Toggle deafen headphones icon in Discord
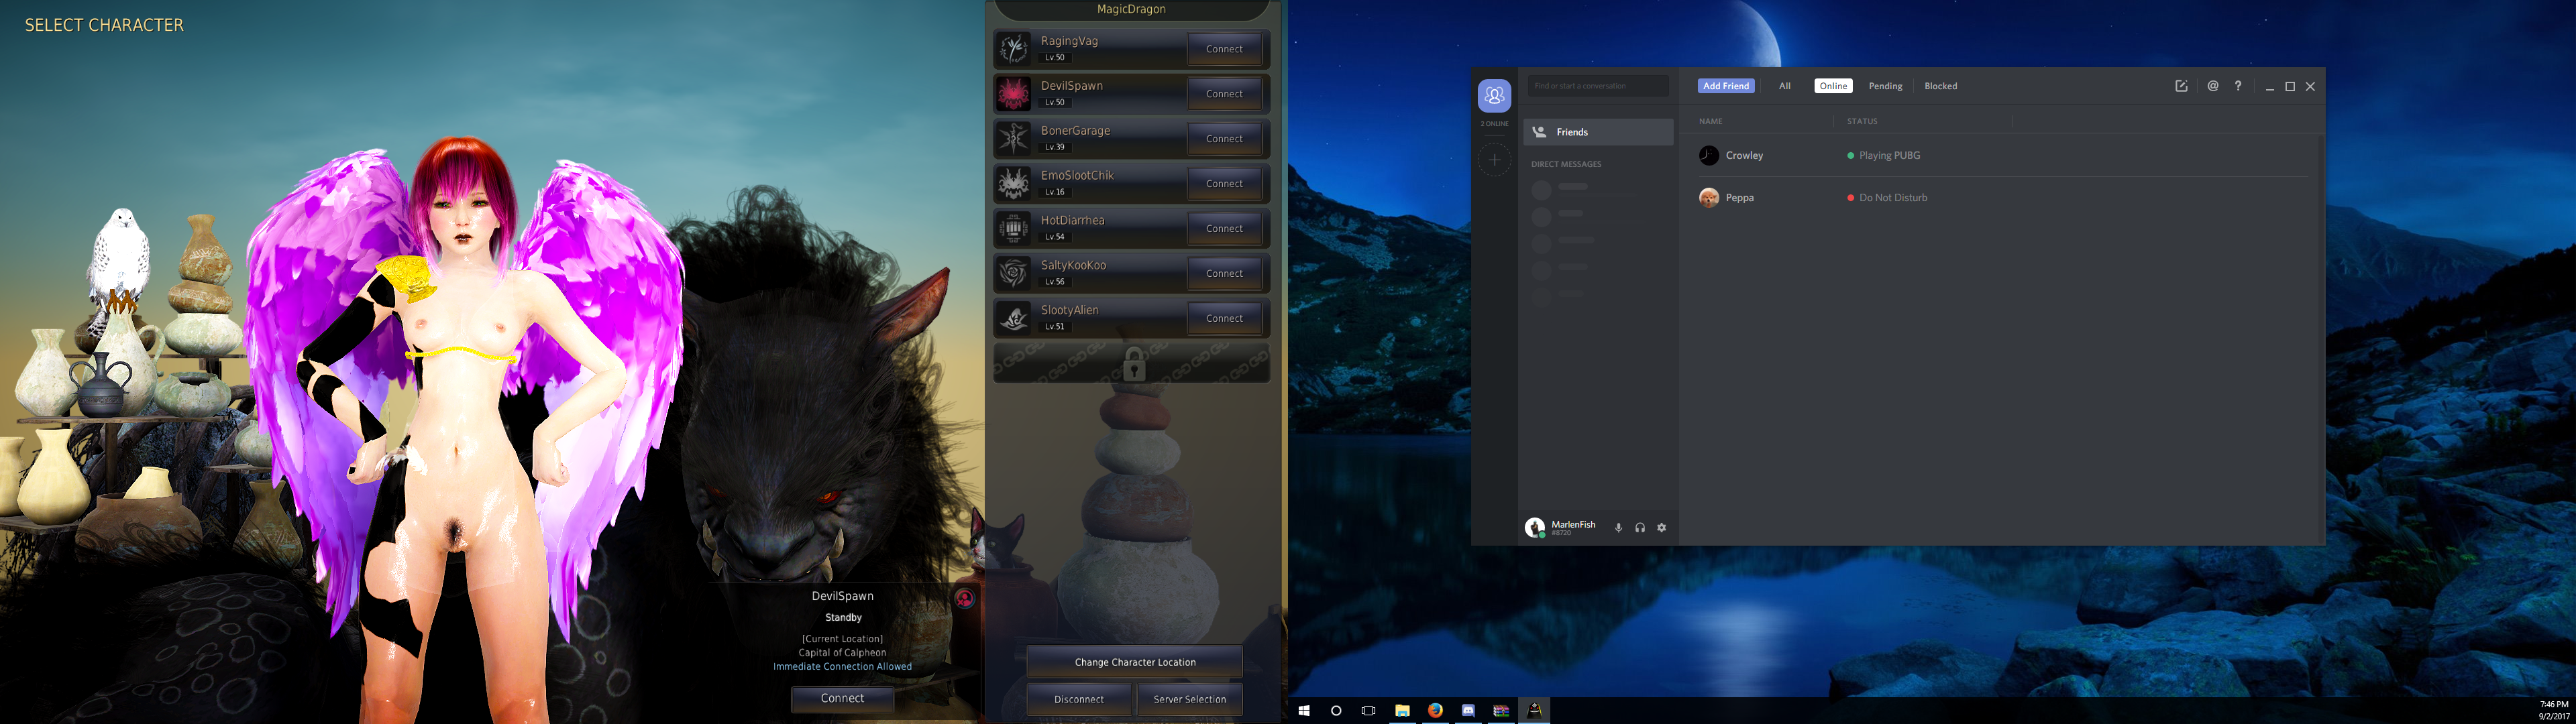The width and height of the screenshot is (2576, 724). click(x=1640, y=528)
